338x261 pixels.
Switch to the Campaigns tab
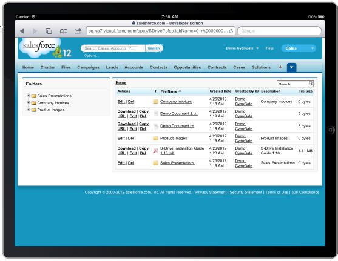(88, 67)
